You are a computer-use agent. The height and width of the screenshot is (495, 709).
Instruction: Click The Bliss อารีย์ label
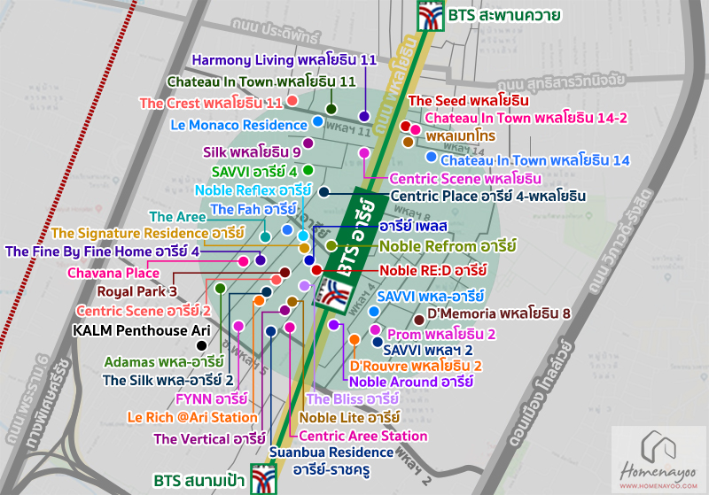coord(353,399)
